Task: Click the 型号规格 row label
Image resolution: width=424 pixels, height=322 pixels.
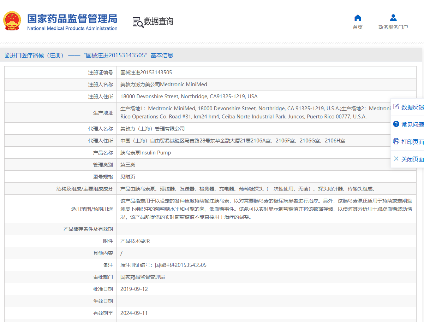Action: click(x=103, y=177)
